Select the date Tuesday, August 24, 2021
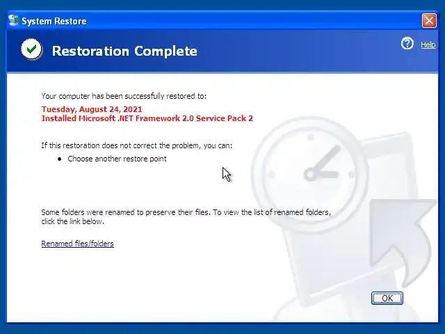This screenshot has height=334, width=445. 92,109
